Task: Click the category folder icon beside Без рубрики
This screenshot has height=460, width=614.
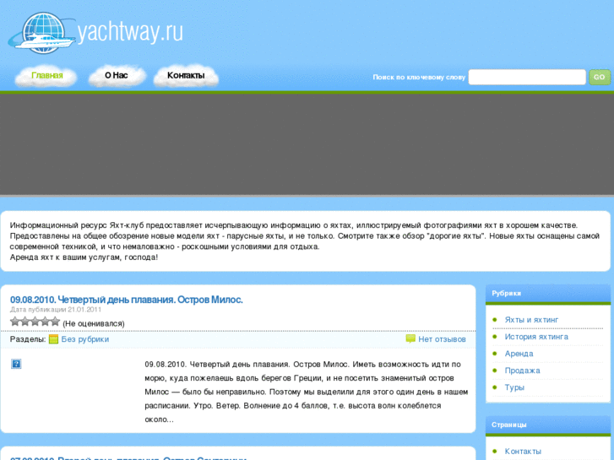Action: pos(54,339)
